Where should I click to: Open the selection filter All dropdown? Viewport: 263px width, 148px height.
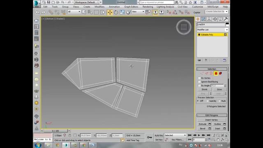click(x=74, y=12)
